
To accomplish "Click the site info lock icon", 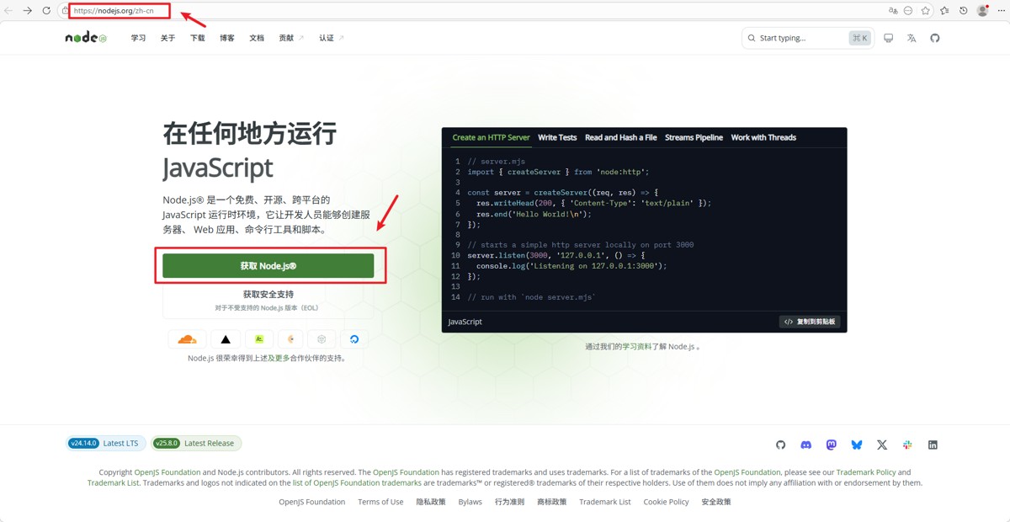I will click(x=65, y=11).
